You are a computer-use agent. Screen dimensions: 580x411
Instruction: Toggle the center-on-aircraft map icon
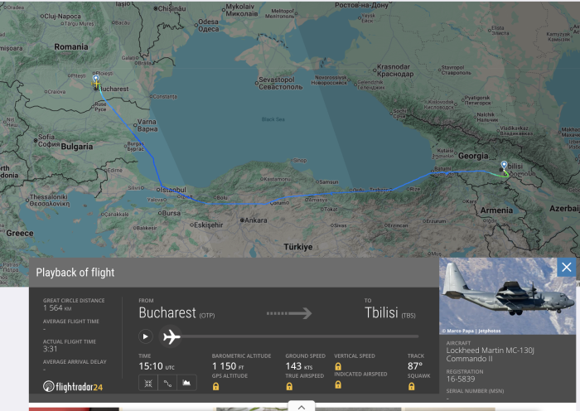pyautogui.click(x=147, y=383)
